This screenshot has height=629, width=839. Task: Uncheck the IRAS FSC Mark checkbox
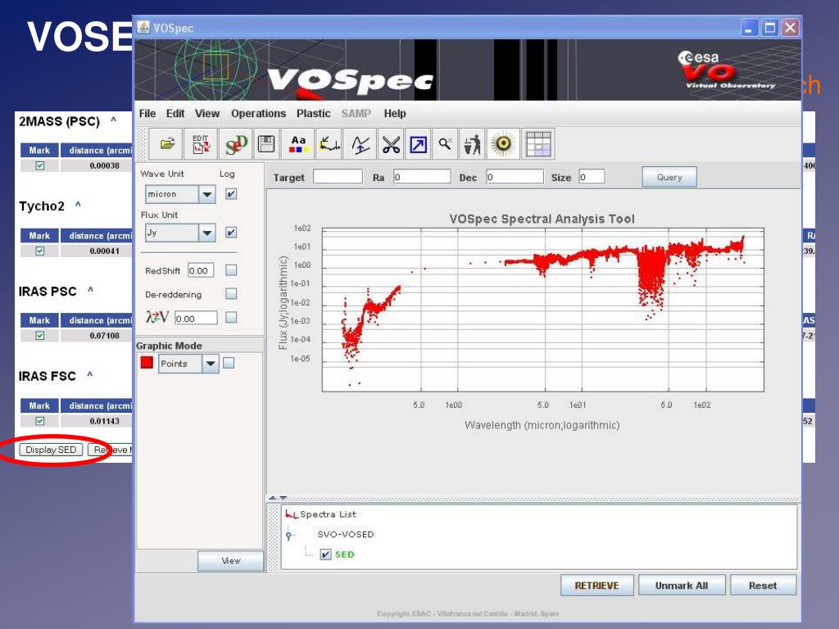[39, 421]
